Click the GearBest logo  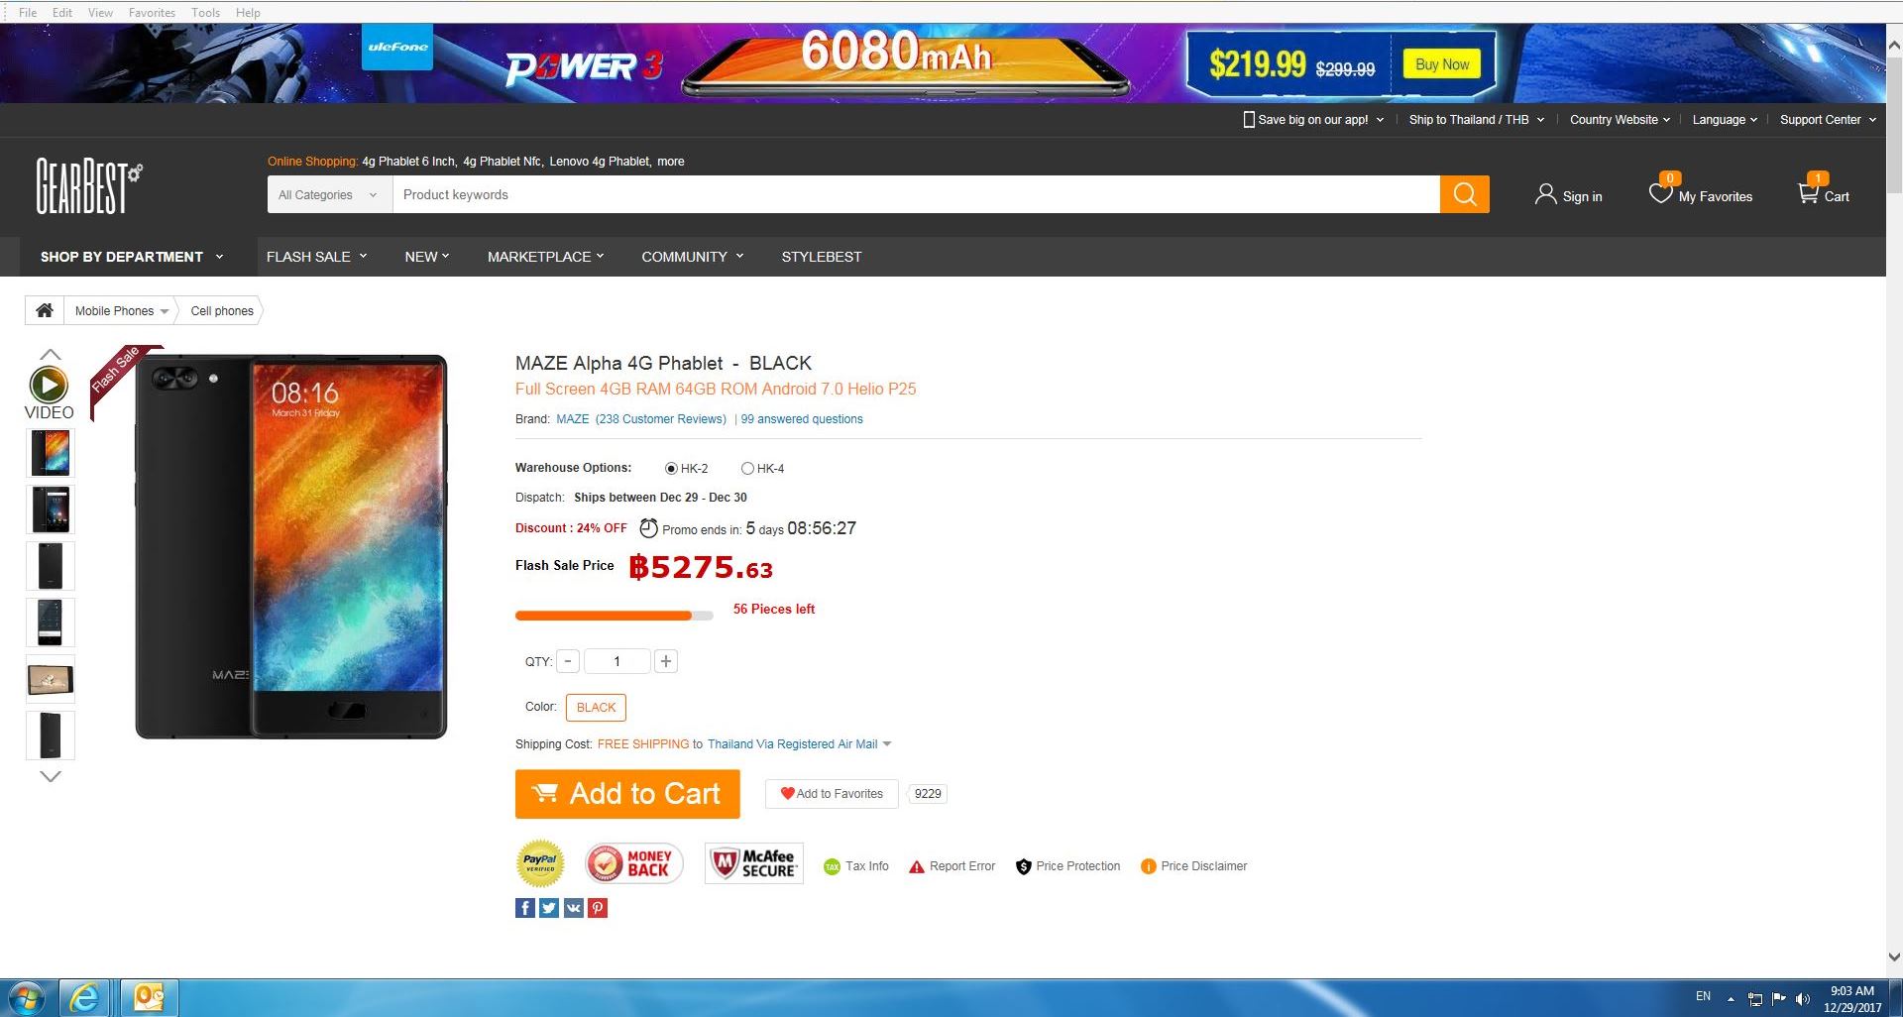coord(89,186)
